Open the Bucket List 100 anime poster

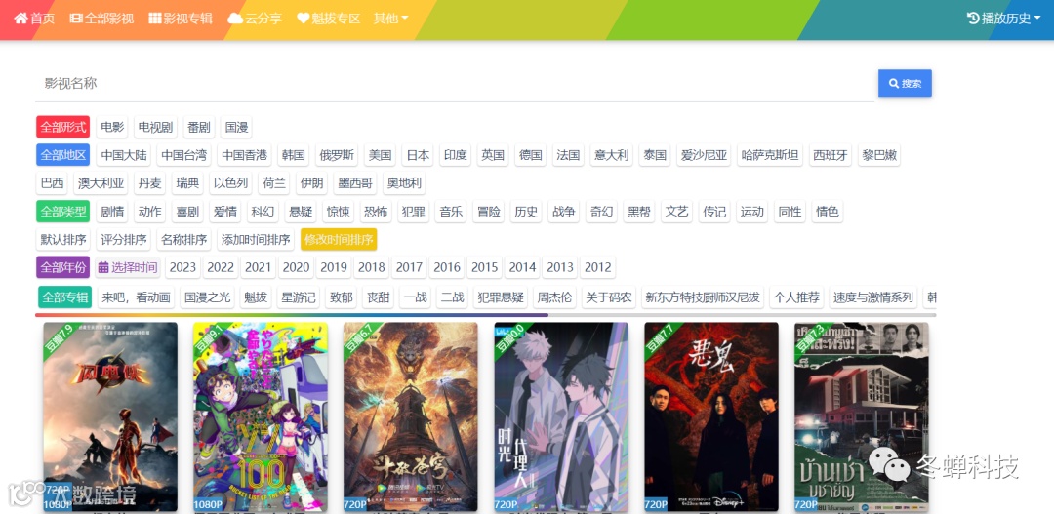(x=261, y=416)
